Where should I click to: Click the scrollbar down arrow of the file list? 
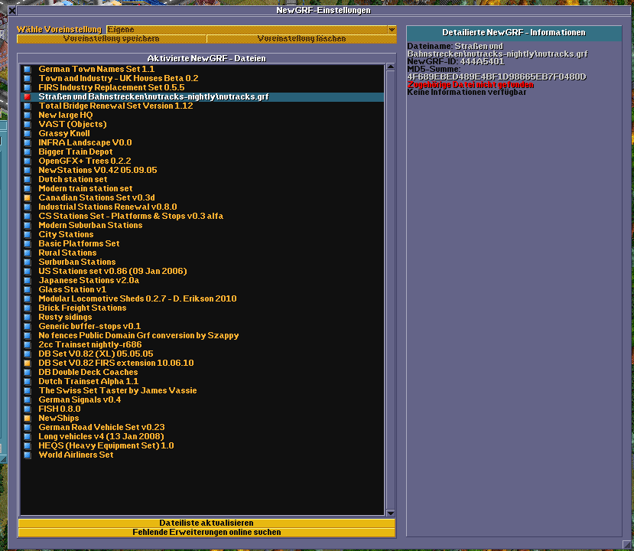pos(390,513)
